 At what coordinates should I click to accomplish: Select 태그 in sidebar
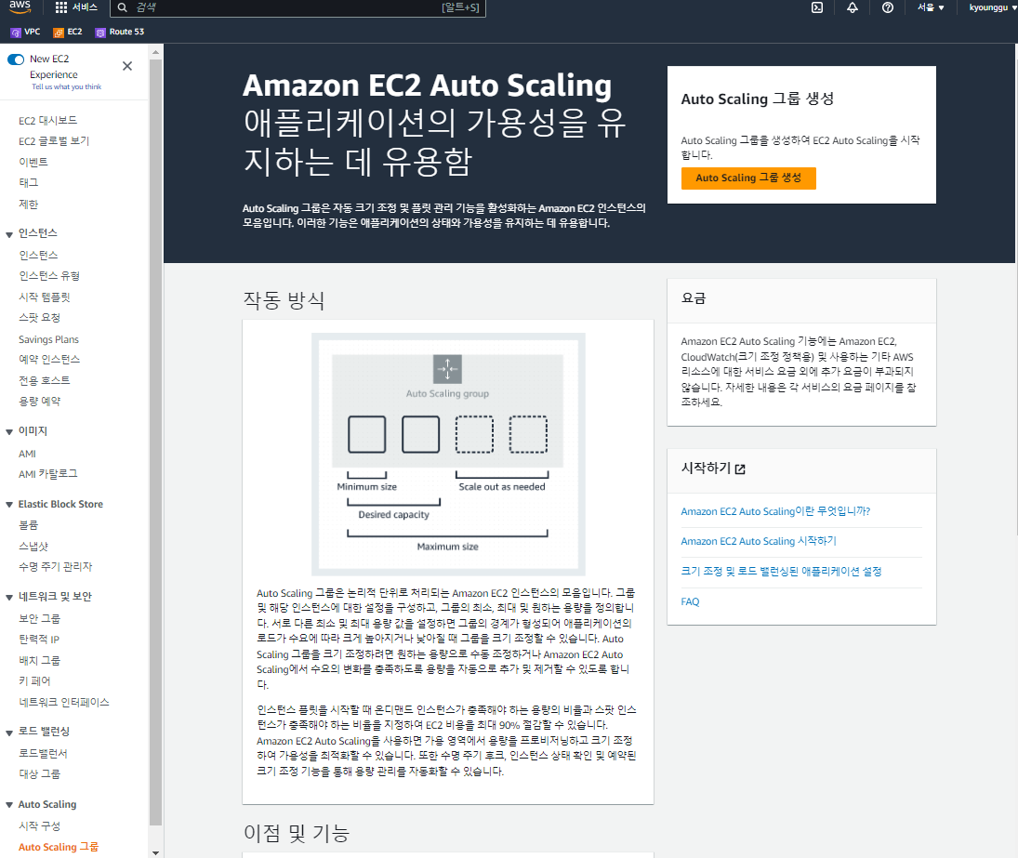[x=29, y=183]
